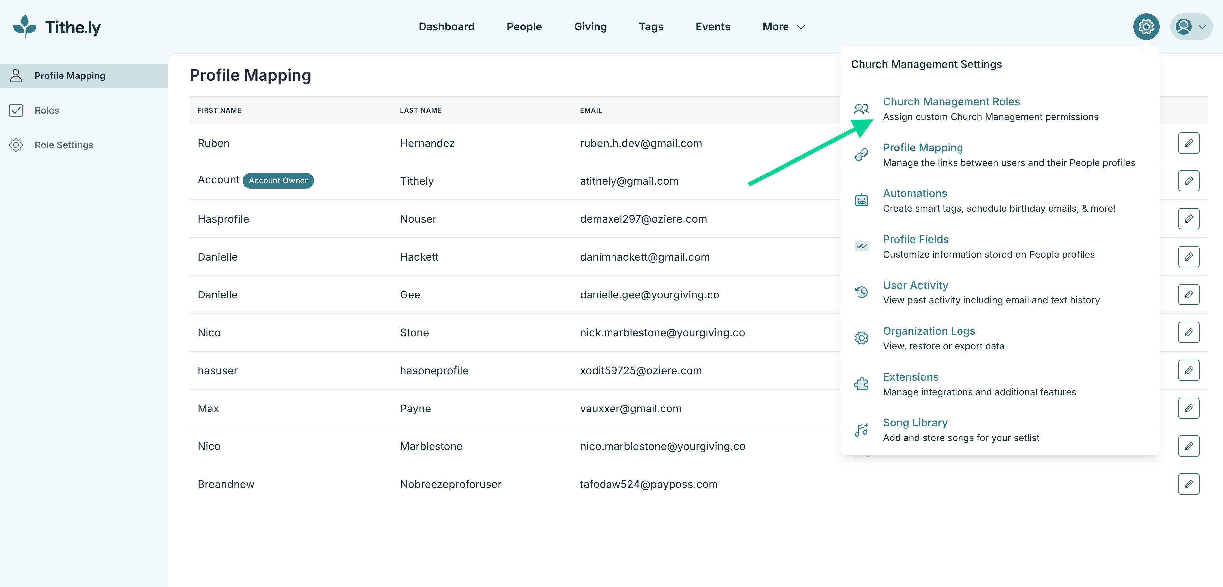Click email nick.marblestone@yourgiving.co
Screen dimensions: 1223x587
pyautogui.click(x=662, y=333)
